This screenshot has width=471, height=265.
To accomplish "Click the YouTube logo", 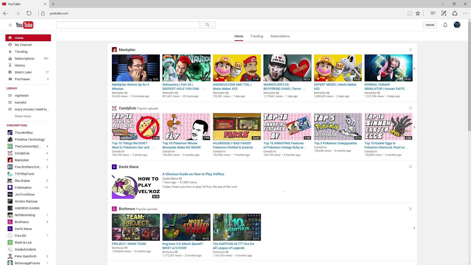I will 25,25.
